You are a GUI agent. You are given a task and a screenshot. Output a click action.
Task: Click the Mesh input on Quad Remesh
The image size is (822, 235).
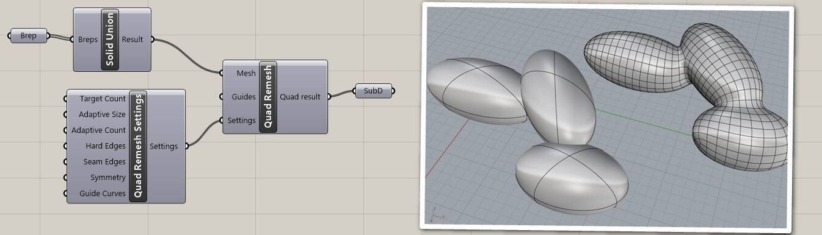(246, 73)
